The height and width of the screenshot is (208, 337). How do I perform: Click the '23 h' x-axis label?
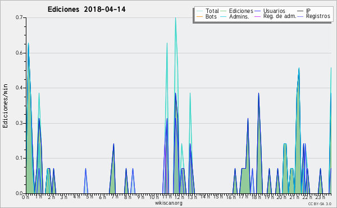coord(320,197)
